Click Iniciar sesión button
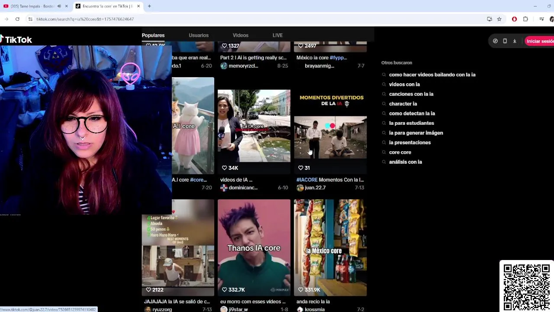 pyautogui.click(x=540, y=41)
